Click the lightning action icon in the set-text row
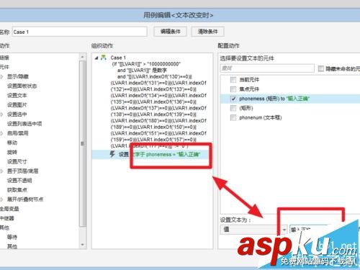The height and width of the screenshot is (270, 360). point(112,154)
